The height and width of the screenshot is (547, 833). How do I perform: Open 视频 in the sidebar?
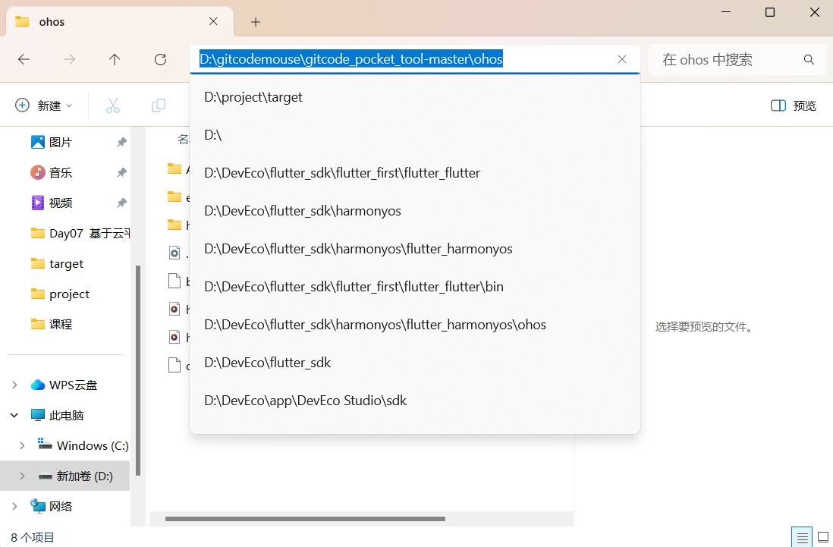coord(60,203)
